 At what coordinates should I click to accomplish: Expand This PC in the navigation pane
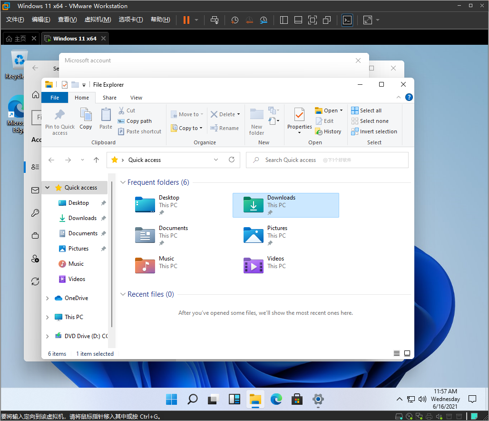47,317
